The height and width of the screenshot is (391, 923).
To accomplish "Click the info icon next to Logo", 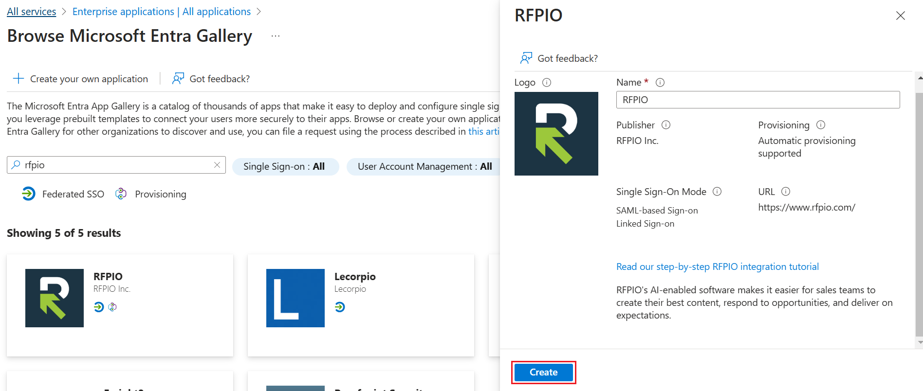I will tap(547, 82).
